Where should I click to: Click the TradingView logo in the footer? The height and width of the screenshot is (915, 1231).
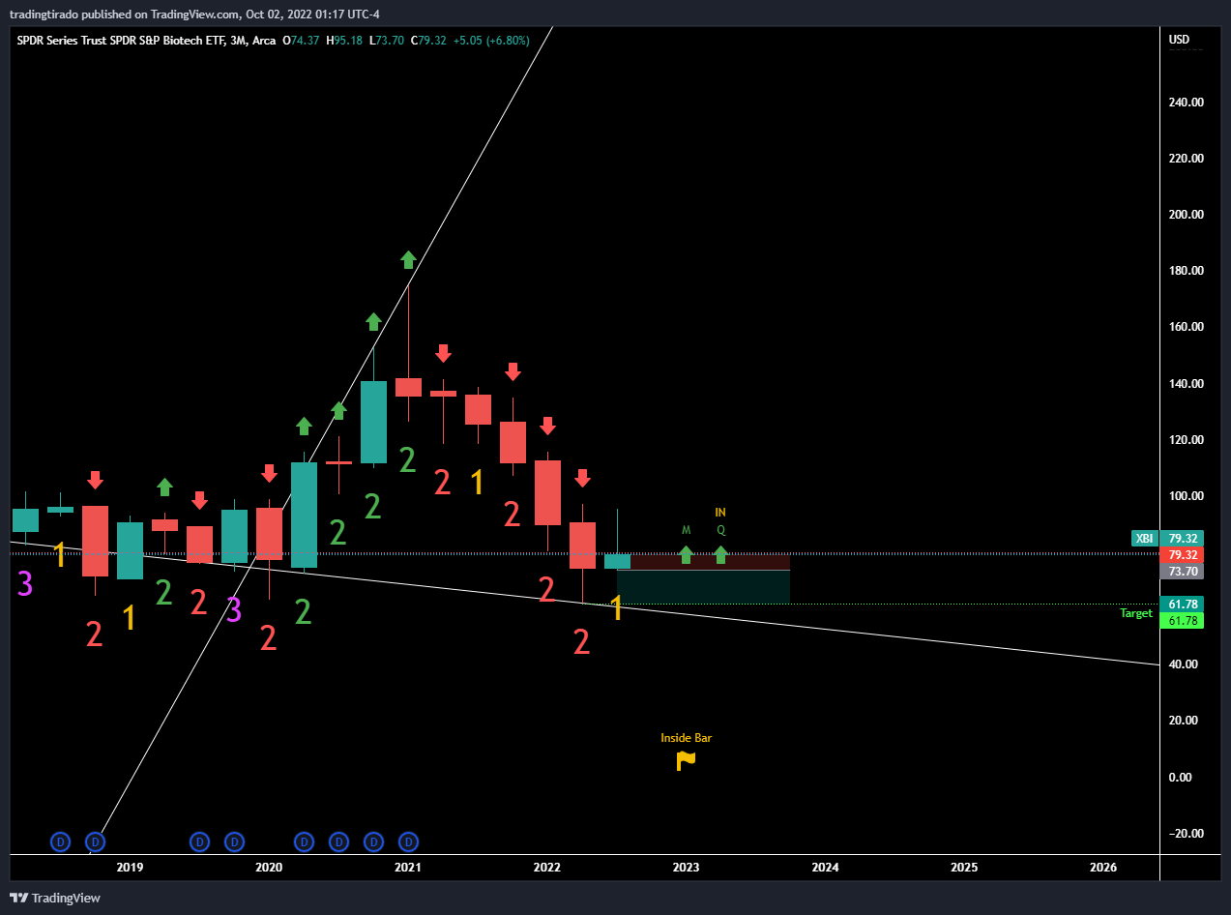point(55,898)
